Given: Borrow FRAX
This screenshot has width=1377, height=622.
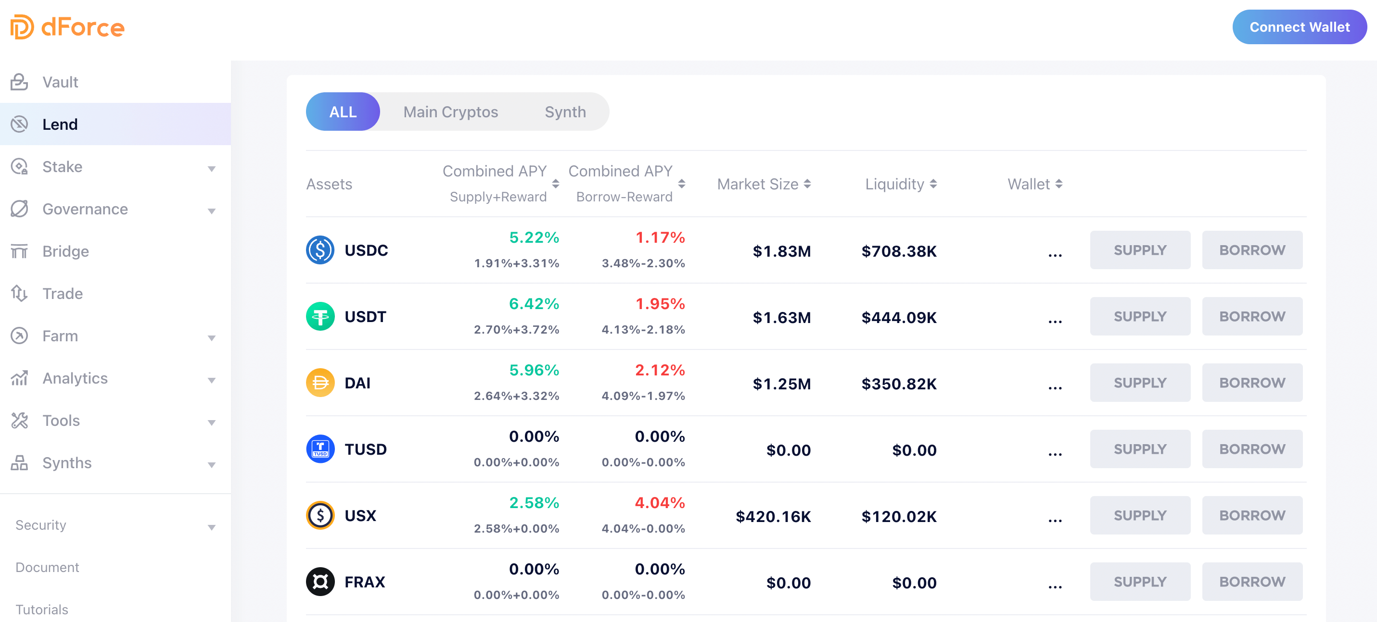Looking at the screenshot, I should coord(1252,582).
